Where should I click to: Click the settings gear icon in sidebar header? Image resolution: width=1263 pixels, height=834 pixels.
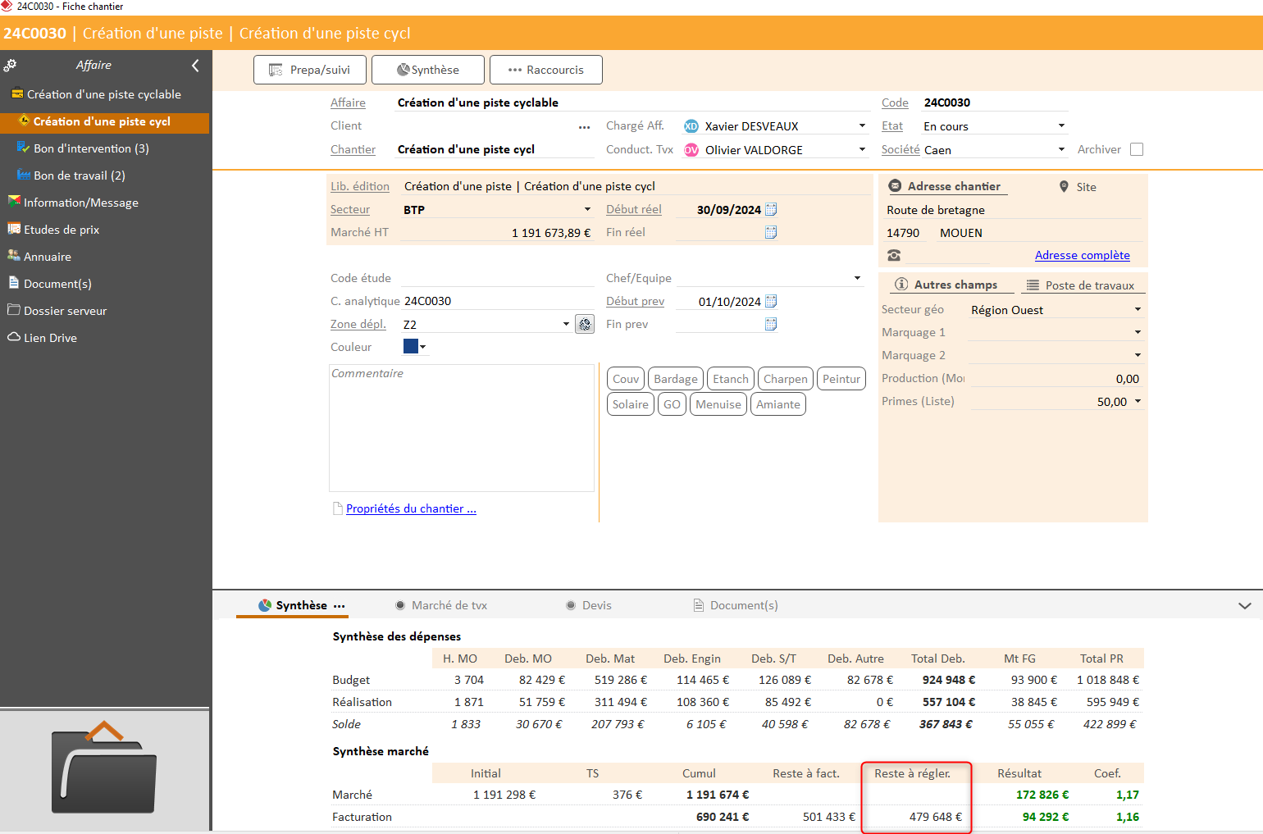point(10,65)
